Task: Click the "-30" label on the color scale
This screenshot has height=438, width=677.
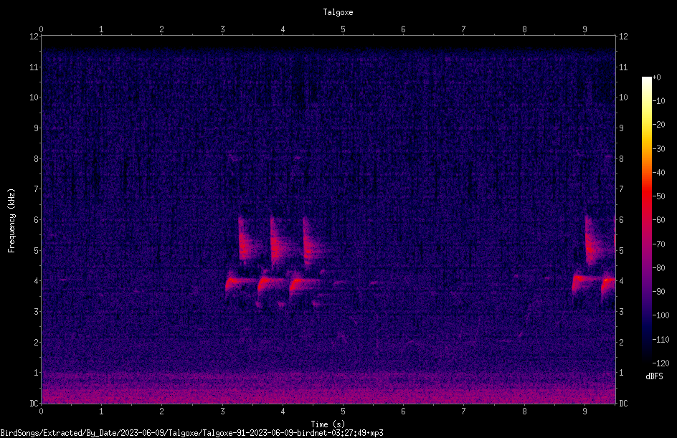Action: pos(658,149)
